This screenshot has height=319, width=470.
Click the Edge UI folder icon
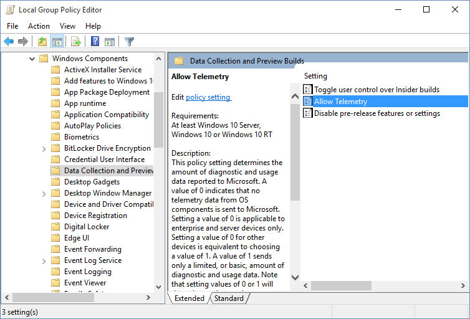[55, 238]
